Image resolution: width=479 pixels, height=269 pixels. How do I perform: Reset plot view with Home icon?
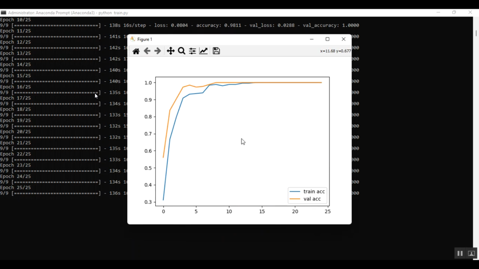[x=136, y=51]
